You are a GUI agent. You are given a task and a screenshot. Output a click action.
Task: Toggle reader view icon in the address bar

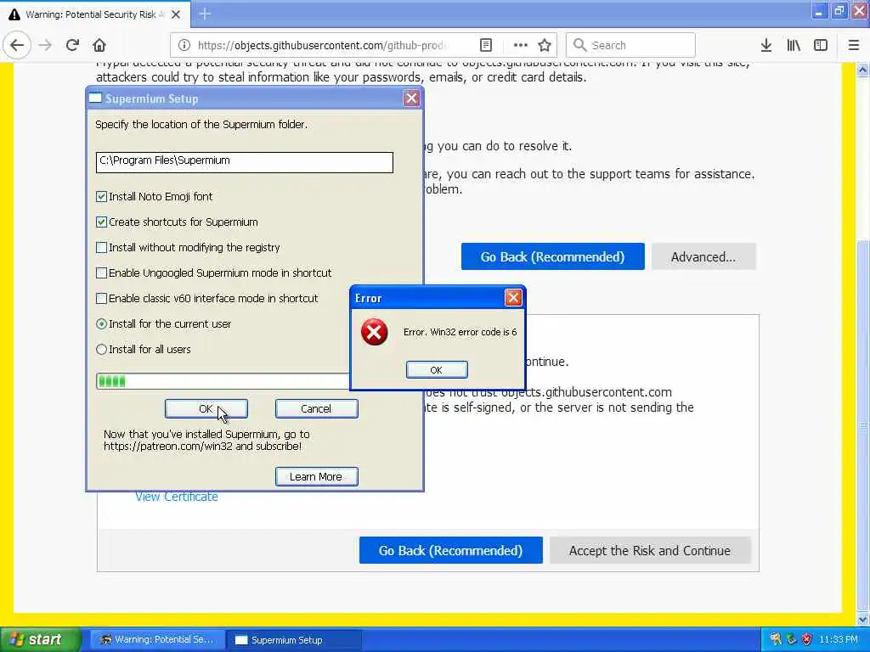point(485,46)
